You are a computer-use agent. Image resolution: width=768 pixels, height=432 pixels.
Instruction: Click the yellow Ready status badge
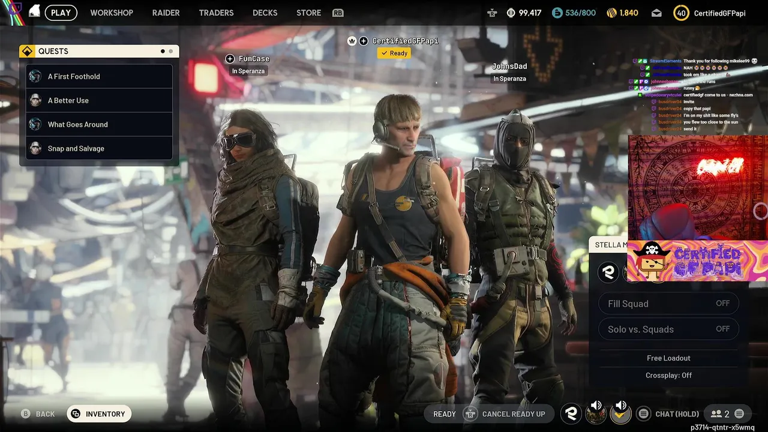(x=394, y=53)
